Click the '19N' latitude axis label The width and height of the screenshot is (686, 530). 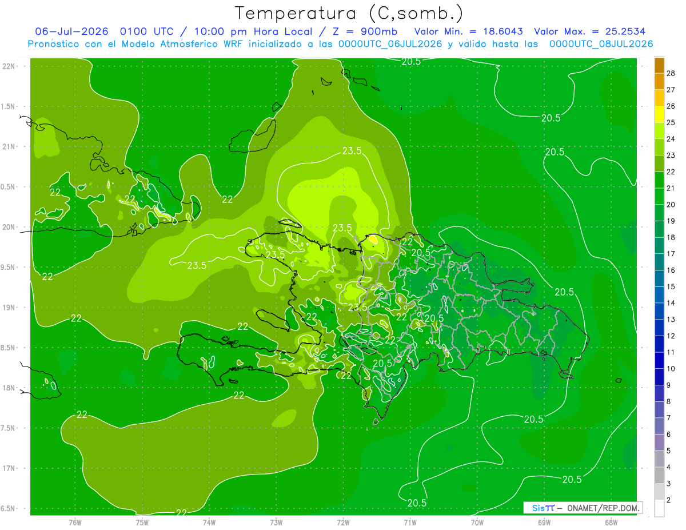[9, 308]
